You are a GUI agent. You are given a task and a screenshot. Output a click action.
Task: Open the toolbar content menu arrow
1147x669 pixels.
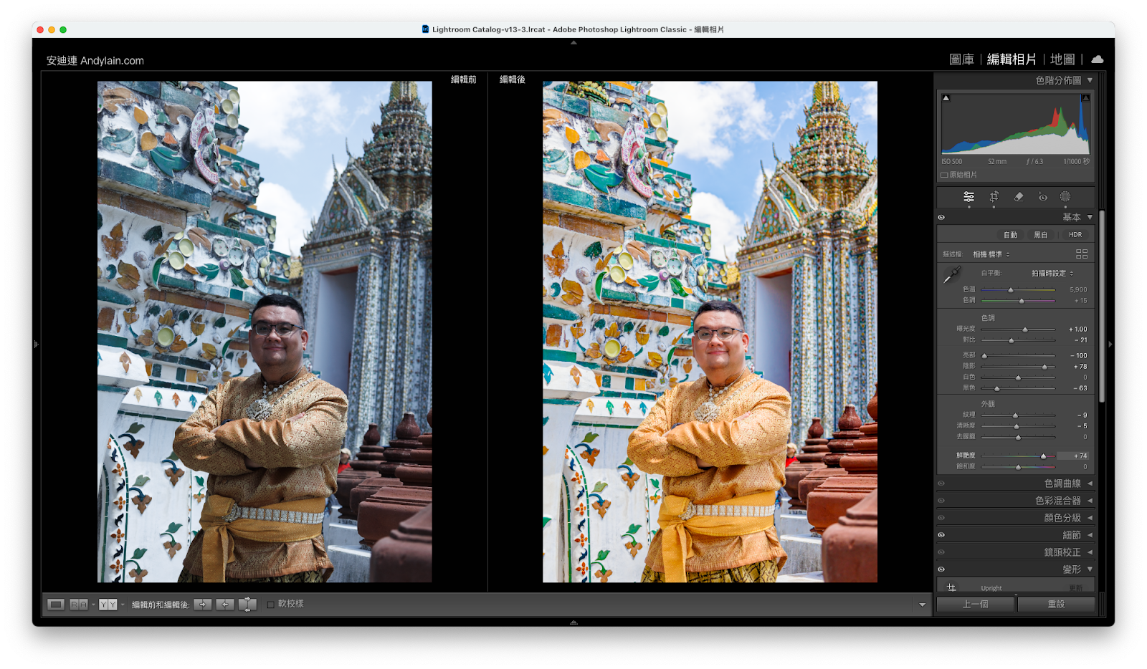(922, 605)
